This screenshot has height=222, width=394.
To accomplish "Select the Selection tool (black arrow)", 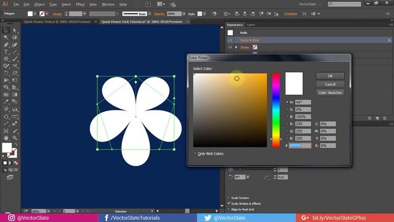I will pos(6,30).
